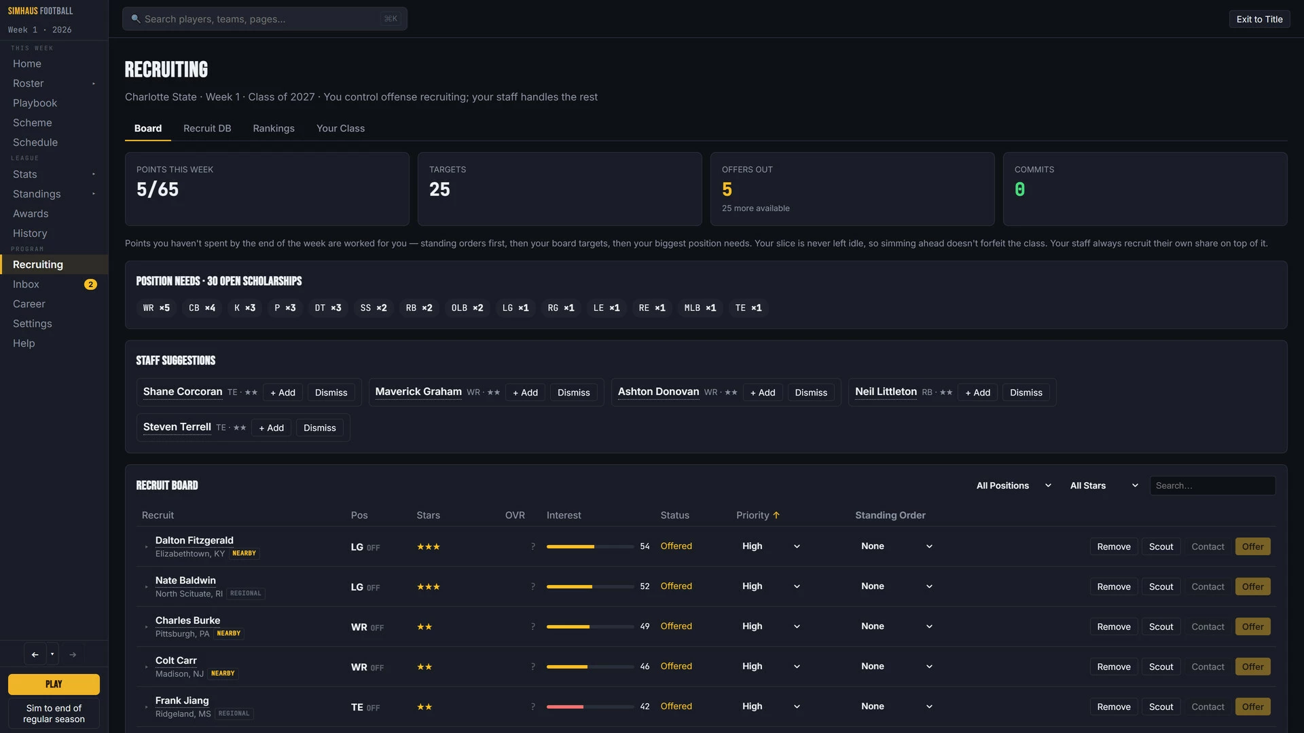Click the back navigation arrow icon
This screenshot has width=1304, height=733.
click(35, 654)
